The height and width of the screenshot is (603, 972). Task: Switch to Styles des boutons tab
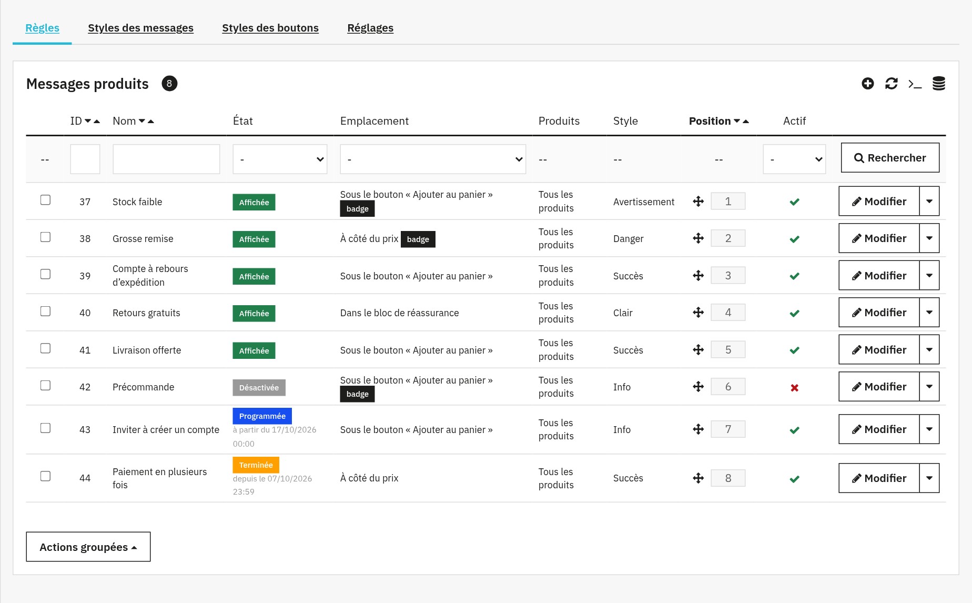tap(270, 28)
